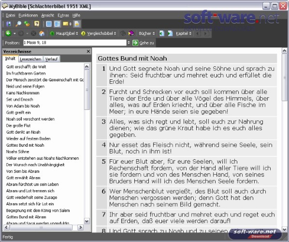Go to the home page icon
289x242 pixels.
[42, 33]
